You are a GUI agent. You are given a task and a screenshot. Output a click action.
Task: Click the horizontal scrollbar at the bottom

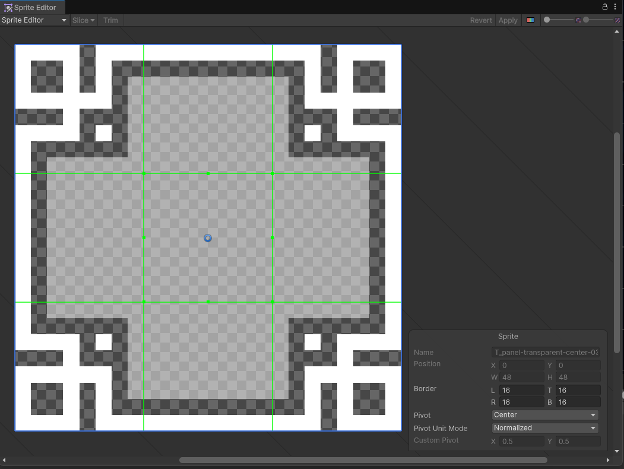(363, 460)
